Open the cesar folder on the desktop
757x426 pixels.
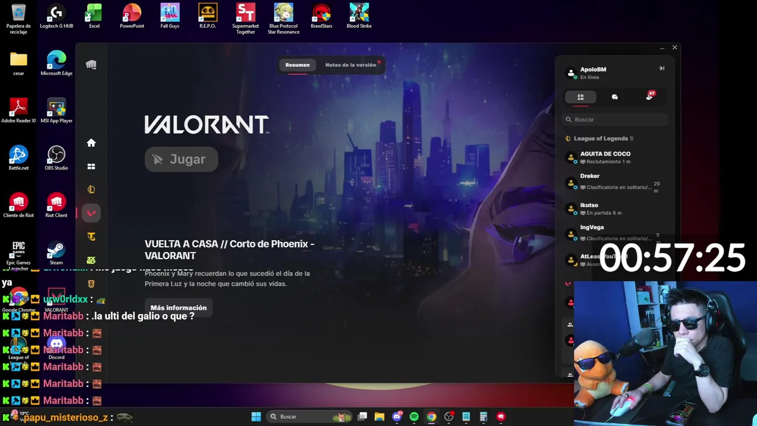[18, 64]
